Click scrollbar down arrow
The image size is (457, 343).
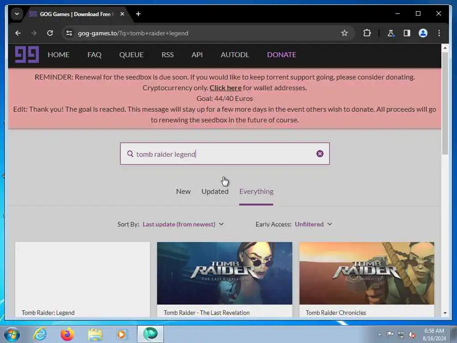[x=445, y=313]
